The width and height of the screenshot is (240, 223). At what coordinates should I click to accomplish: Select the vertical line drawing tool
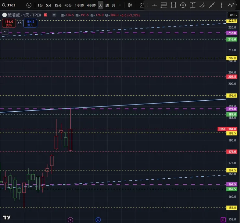[221, 5]
